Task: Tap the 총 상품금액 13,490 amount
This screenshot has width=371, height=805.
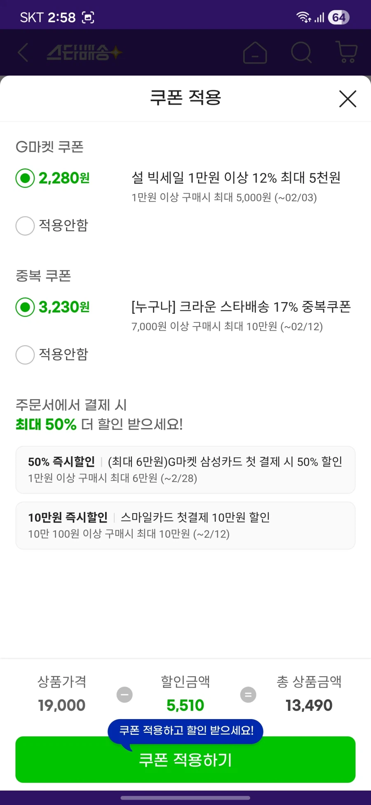Action: (x=310, y=705)
